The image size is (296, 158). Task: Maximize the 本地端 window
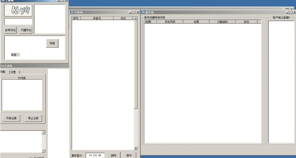[x=134, y=12]
